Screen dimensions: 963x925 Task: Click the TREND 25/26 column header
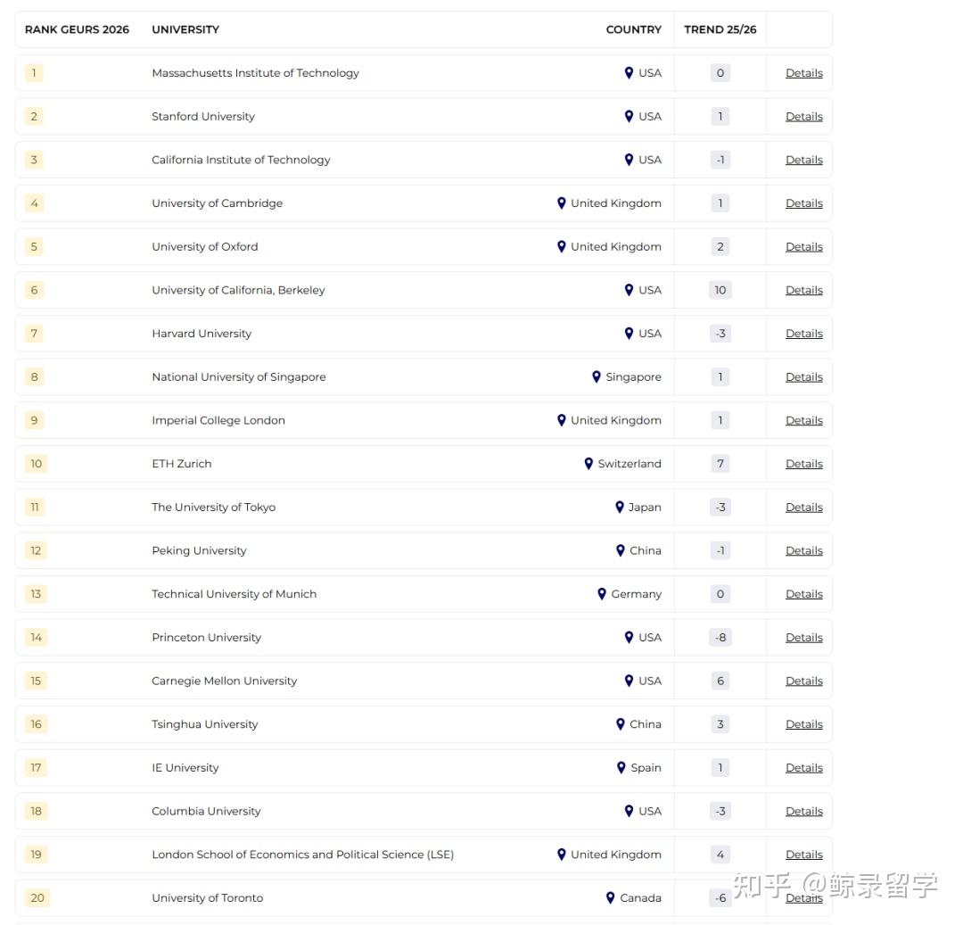pyautogui.click(x=720, y=29)
